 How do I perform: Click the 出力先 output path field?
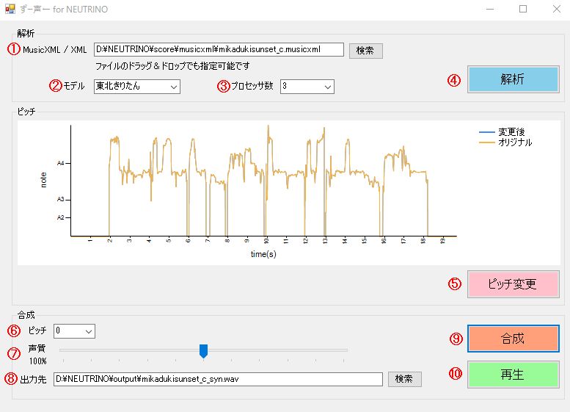[x=218, y=379]
